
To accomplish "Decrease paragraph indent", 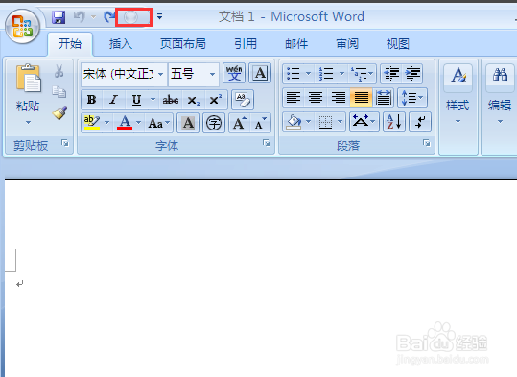I will click(391, 73).
